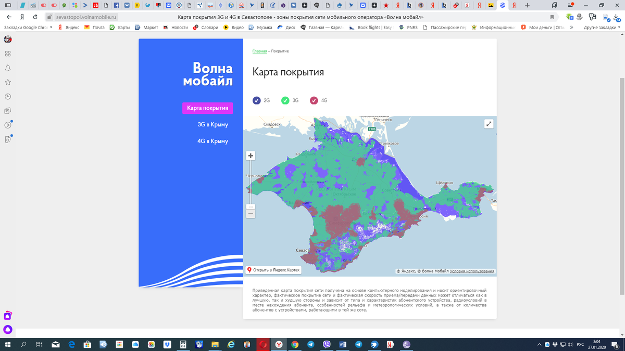Open Yandex home button in toolbar

[22, 17]
